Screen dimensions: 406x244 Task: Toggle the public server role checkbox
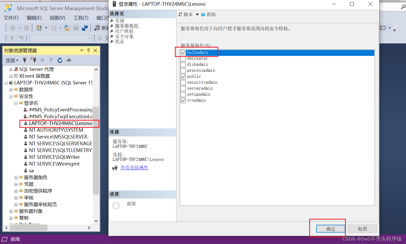[x=183, y=77]
